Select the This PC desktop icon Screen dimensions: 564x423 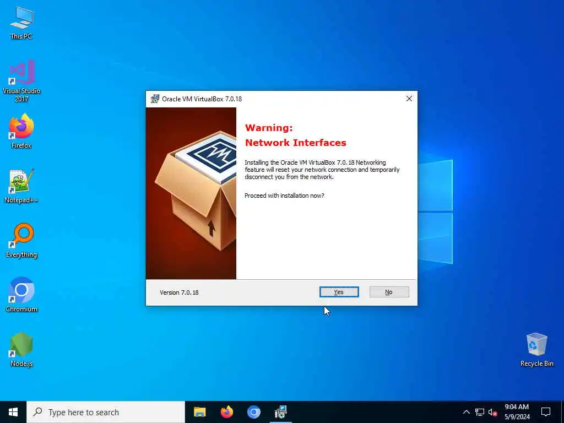click(21, 23)
